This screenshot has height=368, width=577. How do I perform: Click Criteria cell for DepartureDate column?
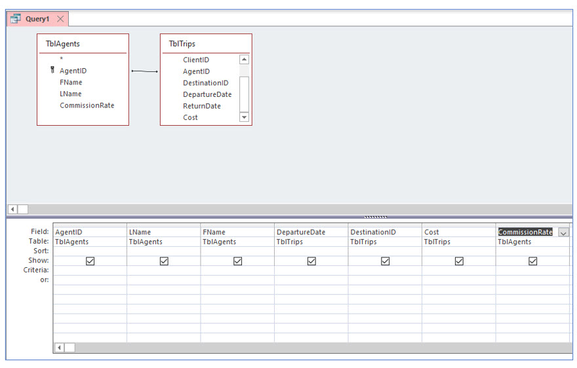click(311, 270)
